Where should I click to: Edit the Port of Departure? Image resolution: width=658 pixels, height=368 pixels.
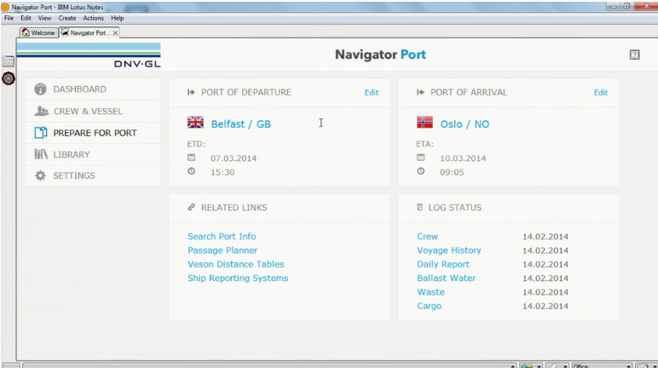tap(372, 92)
